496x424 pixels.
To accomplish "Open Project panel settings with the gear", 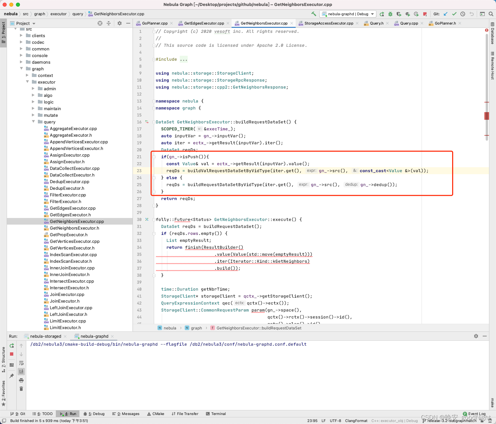I will tap(120, 23).
